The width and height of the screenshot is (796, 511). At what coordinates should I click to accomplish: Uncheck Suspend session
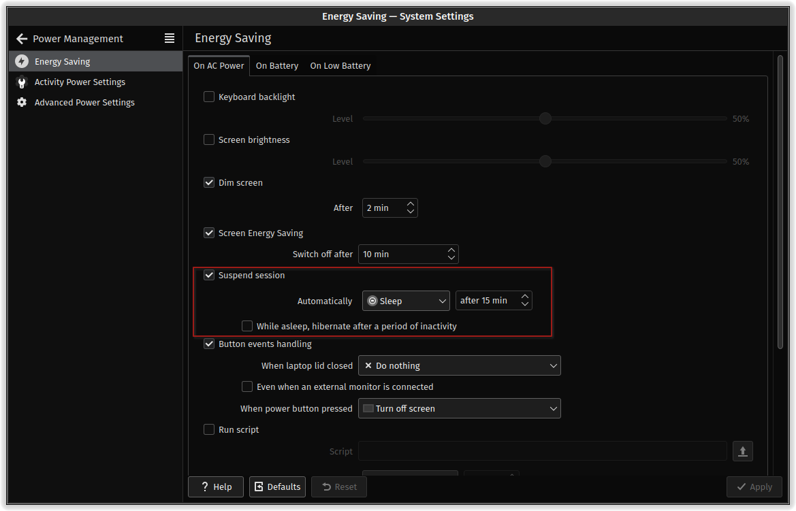(208, 275)
